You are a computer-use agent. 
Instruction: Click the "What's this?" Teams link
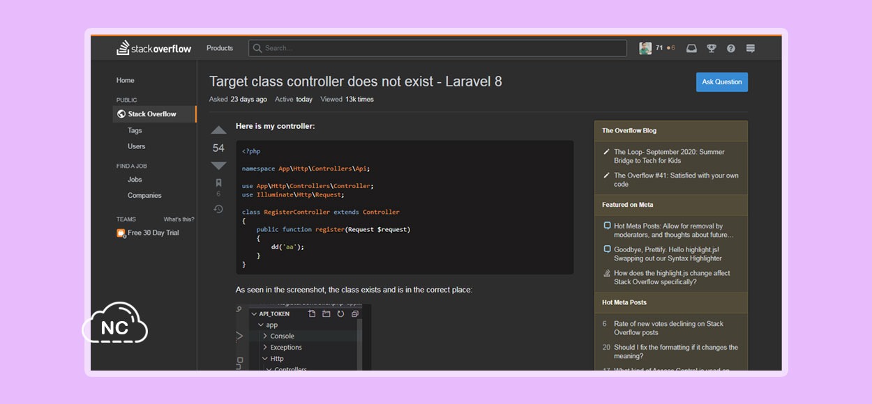pyautogui.click(x=179, y=219)
